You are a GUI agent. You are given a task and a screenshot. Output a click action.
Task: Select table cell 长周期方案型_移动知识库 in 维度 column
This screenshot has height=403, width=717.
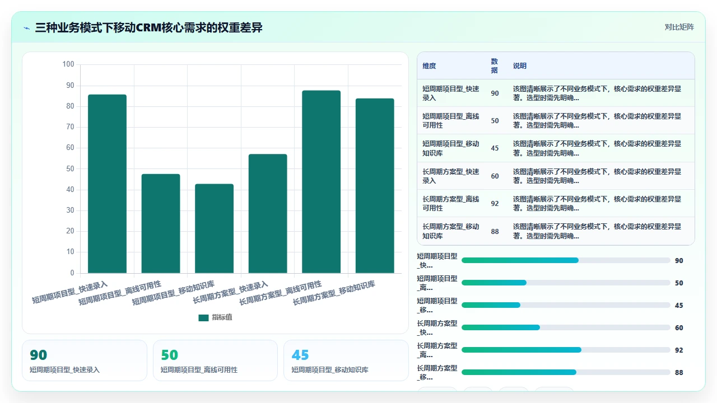pyautogui.click(x=451, y=231)
